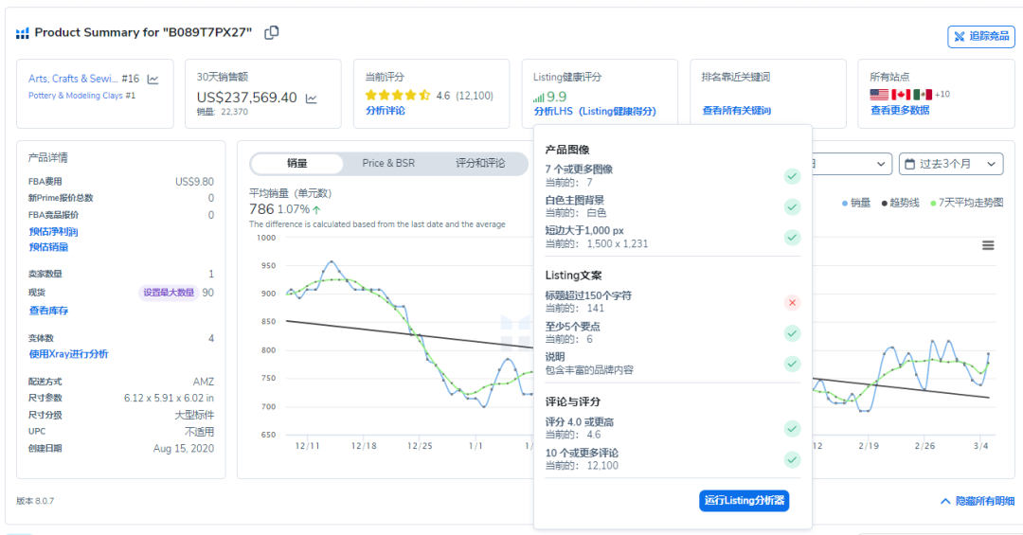The image size is (1023, 535).
Task: Open the 预估销量 link
Action: coord(48,247)
